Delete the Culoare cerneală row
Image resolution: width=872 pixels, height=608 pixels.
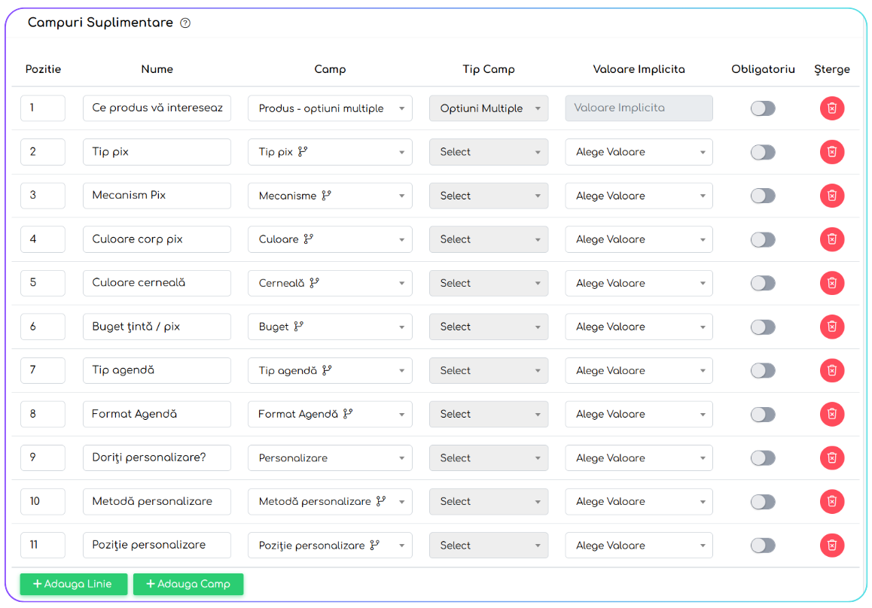tap(832, 283)
